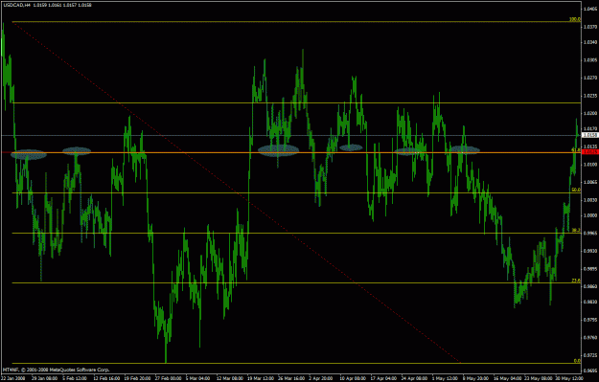Click the 0.9895 price axis label
Image resolution: width=599 pixels, height=382 pixels.
click(x=590, y=269)
